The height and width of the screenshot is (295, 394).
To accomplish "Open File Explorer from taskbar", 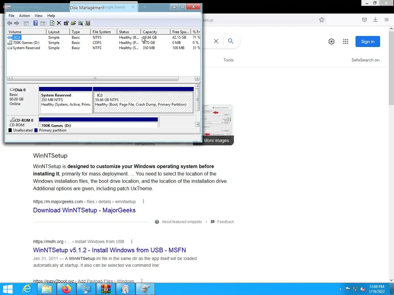I will point(47,289).
